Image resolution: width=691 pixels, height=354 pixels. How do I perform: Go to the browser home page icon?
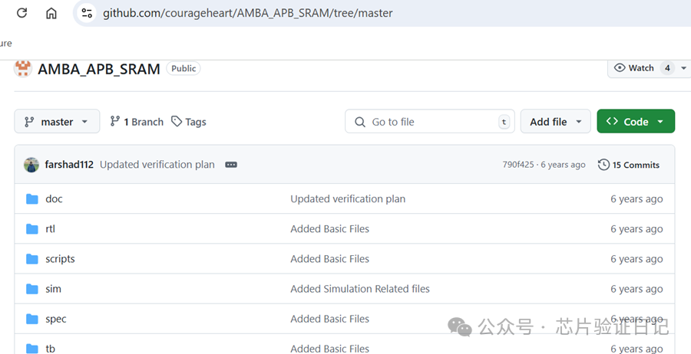pos(51,13)
